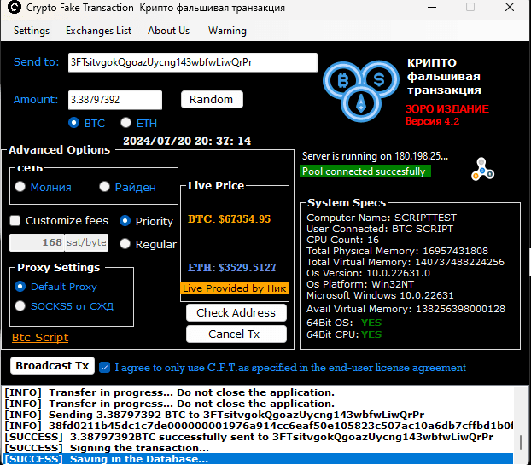The image size is (531, 465).
Task: Close the Crypto Fake Transaction window
Action: pyautogui.click(x=510, y=7)
